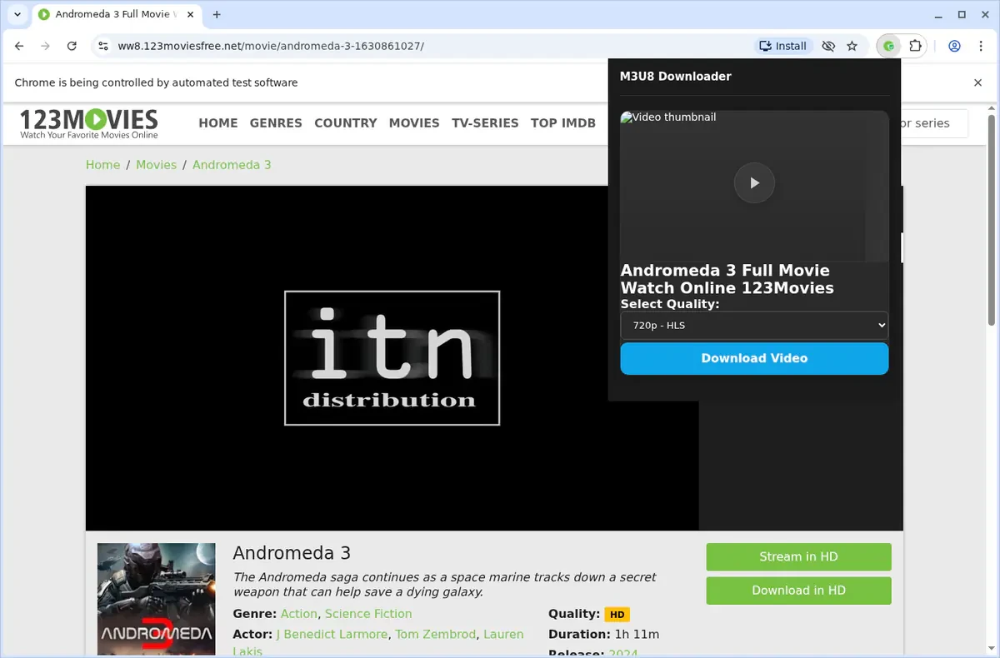Click the browser Forward arrow
The height and width of the screenshot is (658, 1000).
coord(45,46)
